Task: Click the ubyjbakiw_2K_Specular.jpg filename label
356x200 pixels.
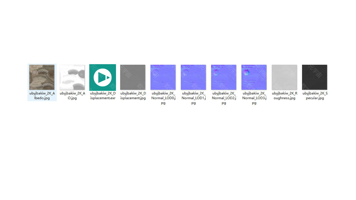Action: pyautogui.click(x=315, y=96)
